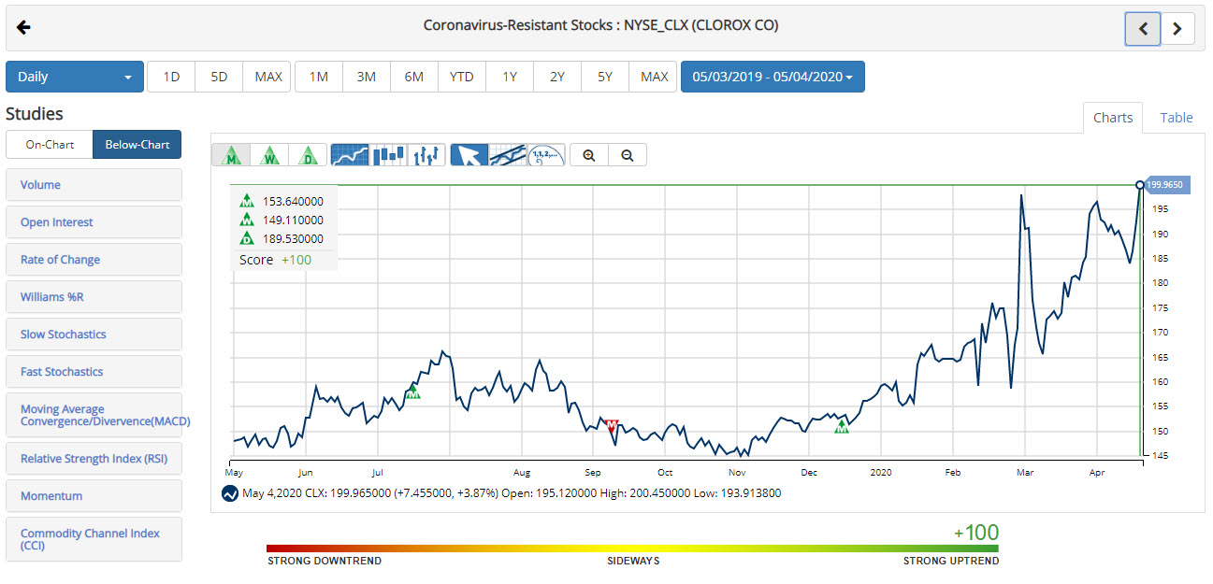Click the CLX series icon beside quote line
Screen dimensions: 1213x584
229,493
